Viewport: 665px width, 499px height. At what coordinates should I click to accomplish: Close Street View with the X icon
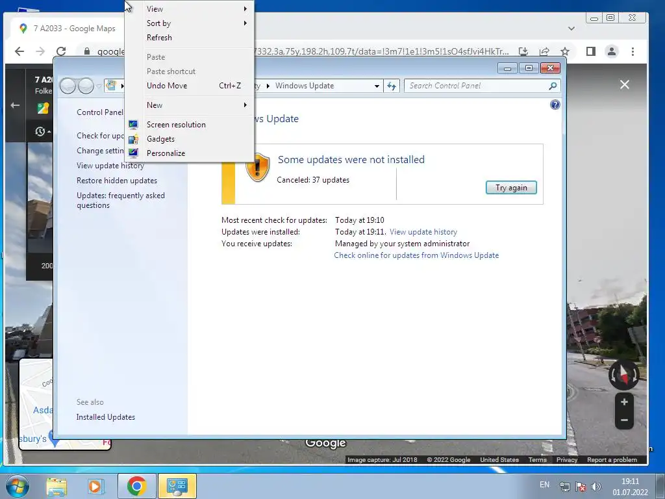(624, 84)
